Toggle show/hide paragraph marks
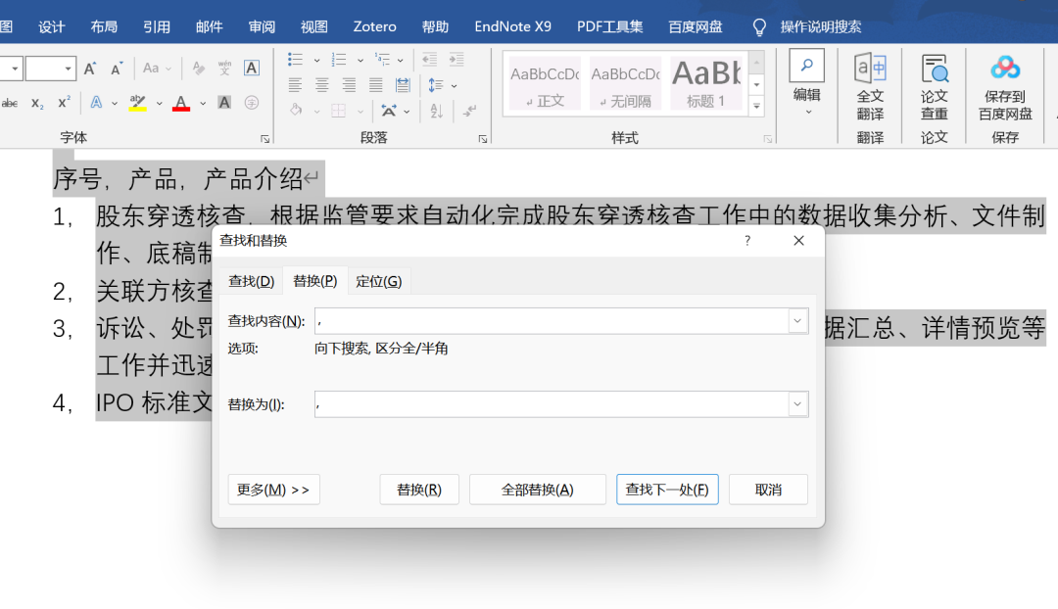 point(470,111)
